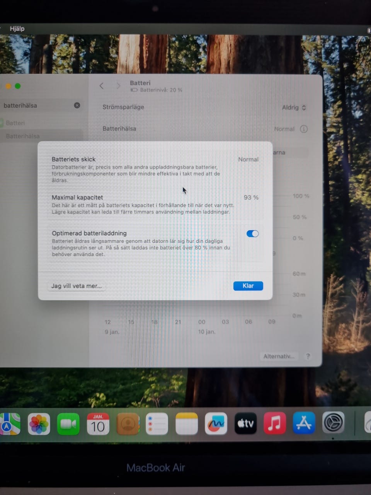Click Batterihälsa info icon

pos(304,129)
